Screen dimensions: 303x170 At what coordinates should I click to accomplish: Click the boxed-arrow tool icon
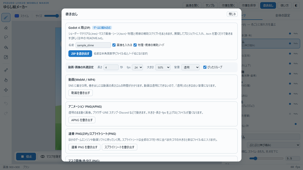(6, 57)
